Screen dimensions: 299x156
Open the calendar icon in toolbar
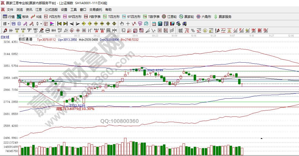[x=154, y=24]
